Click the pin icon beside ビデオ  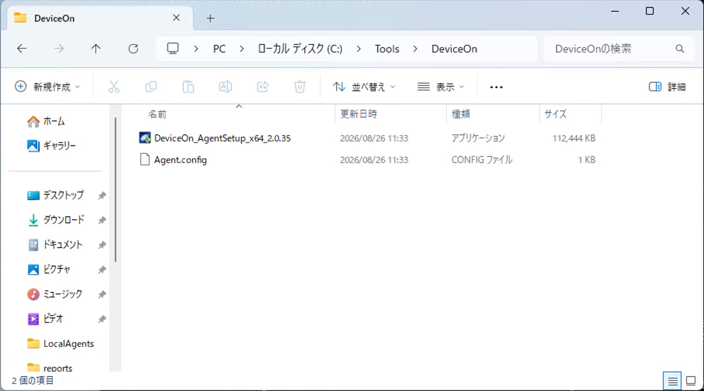[102, 319]
